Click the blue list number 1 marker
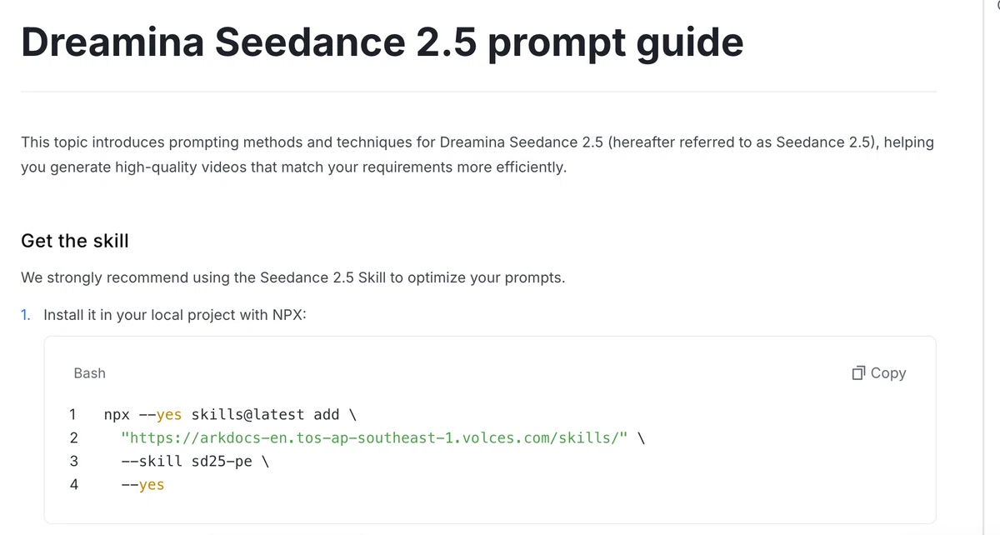1000x535 pixels. [27, 316]
